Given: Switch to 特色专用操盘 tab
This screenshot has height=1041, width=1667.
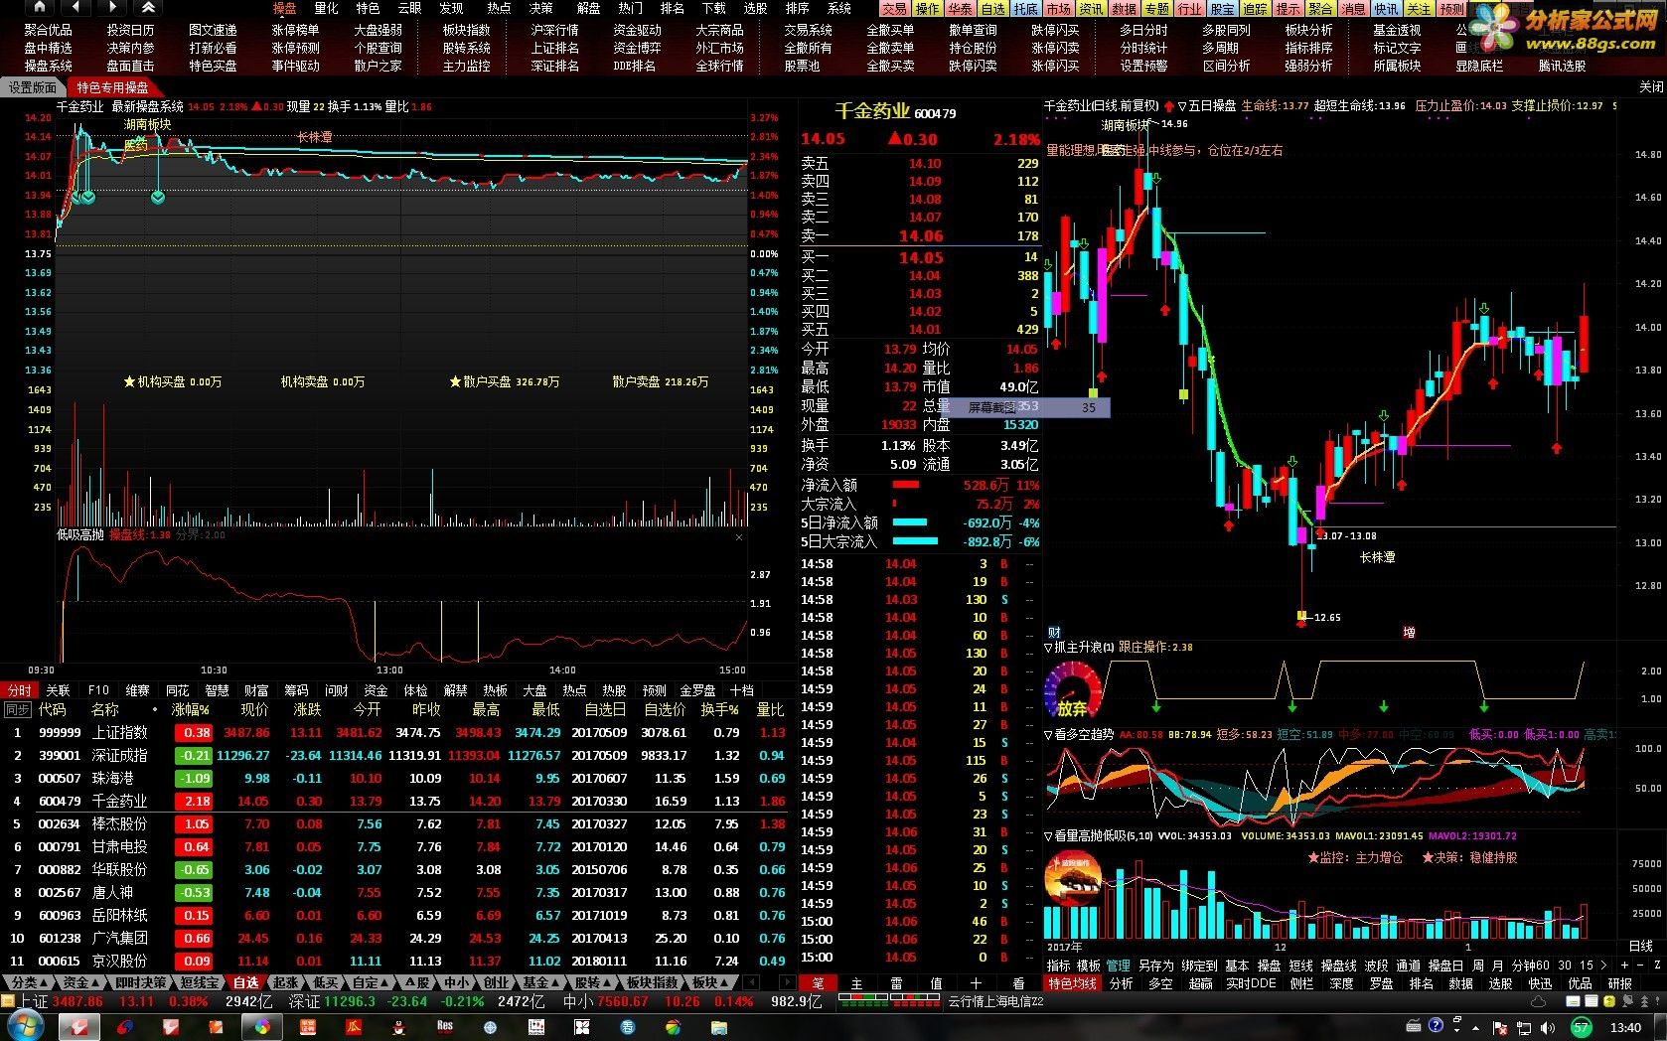Looking at the screenshot, I should coord(112,87).
